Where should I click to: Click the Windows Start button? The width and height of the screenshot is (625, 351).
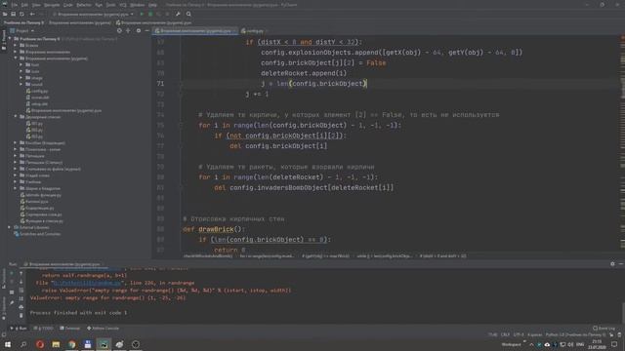[8, 344]
